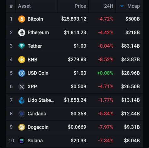The height and width of the screenshot is (148, 149).
Task: Click the XRP cross logo icon
Action: 22,86
